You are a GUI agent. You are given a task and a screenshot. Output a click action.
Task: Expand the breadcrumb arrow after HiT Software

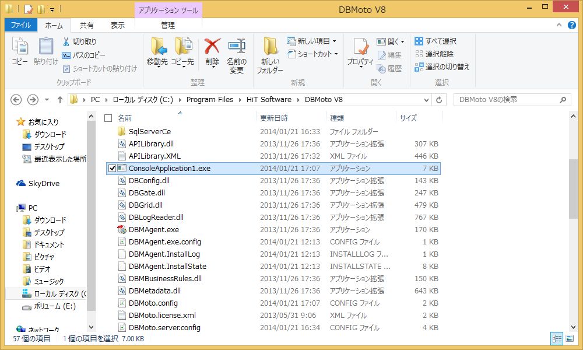pyautogui.click(x=298, y=100)
